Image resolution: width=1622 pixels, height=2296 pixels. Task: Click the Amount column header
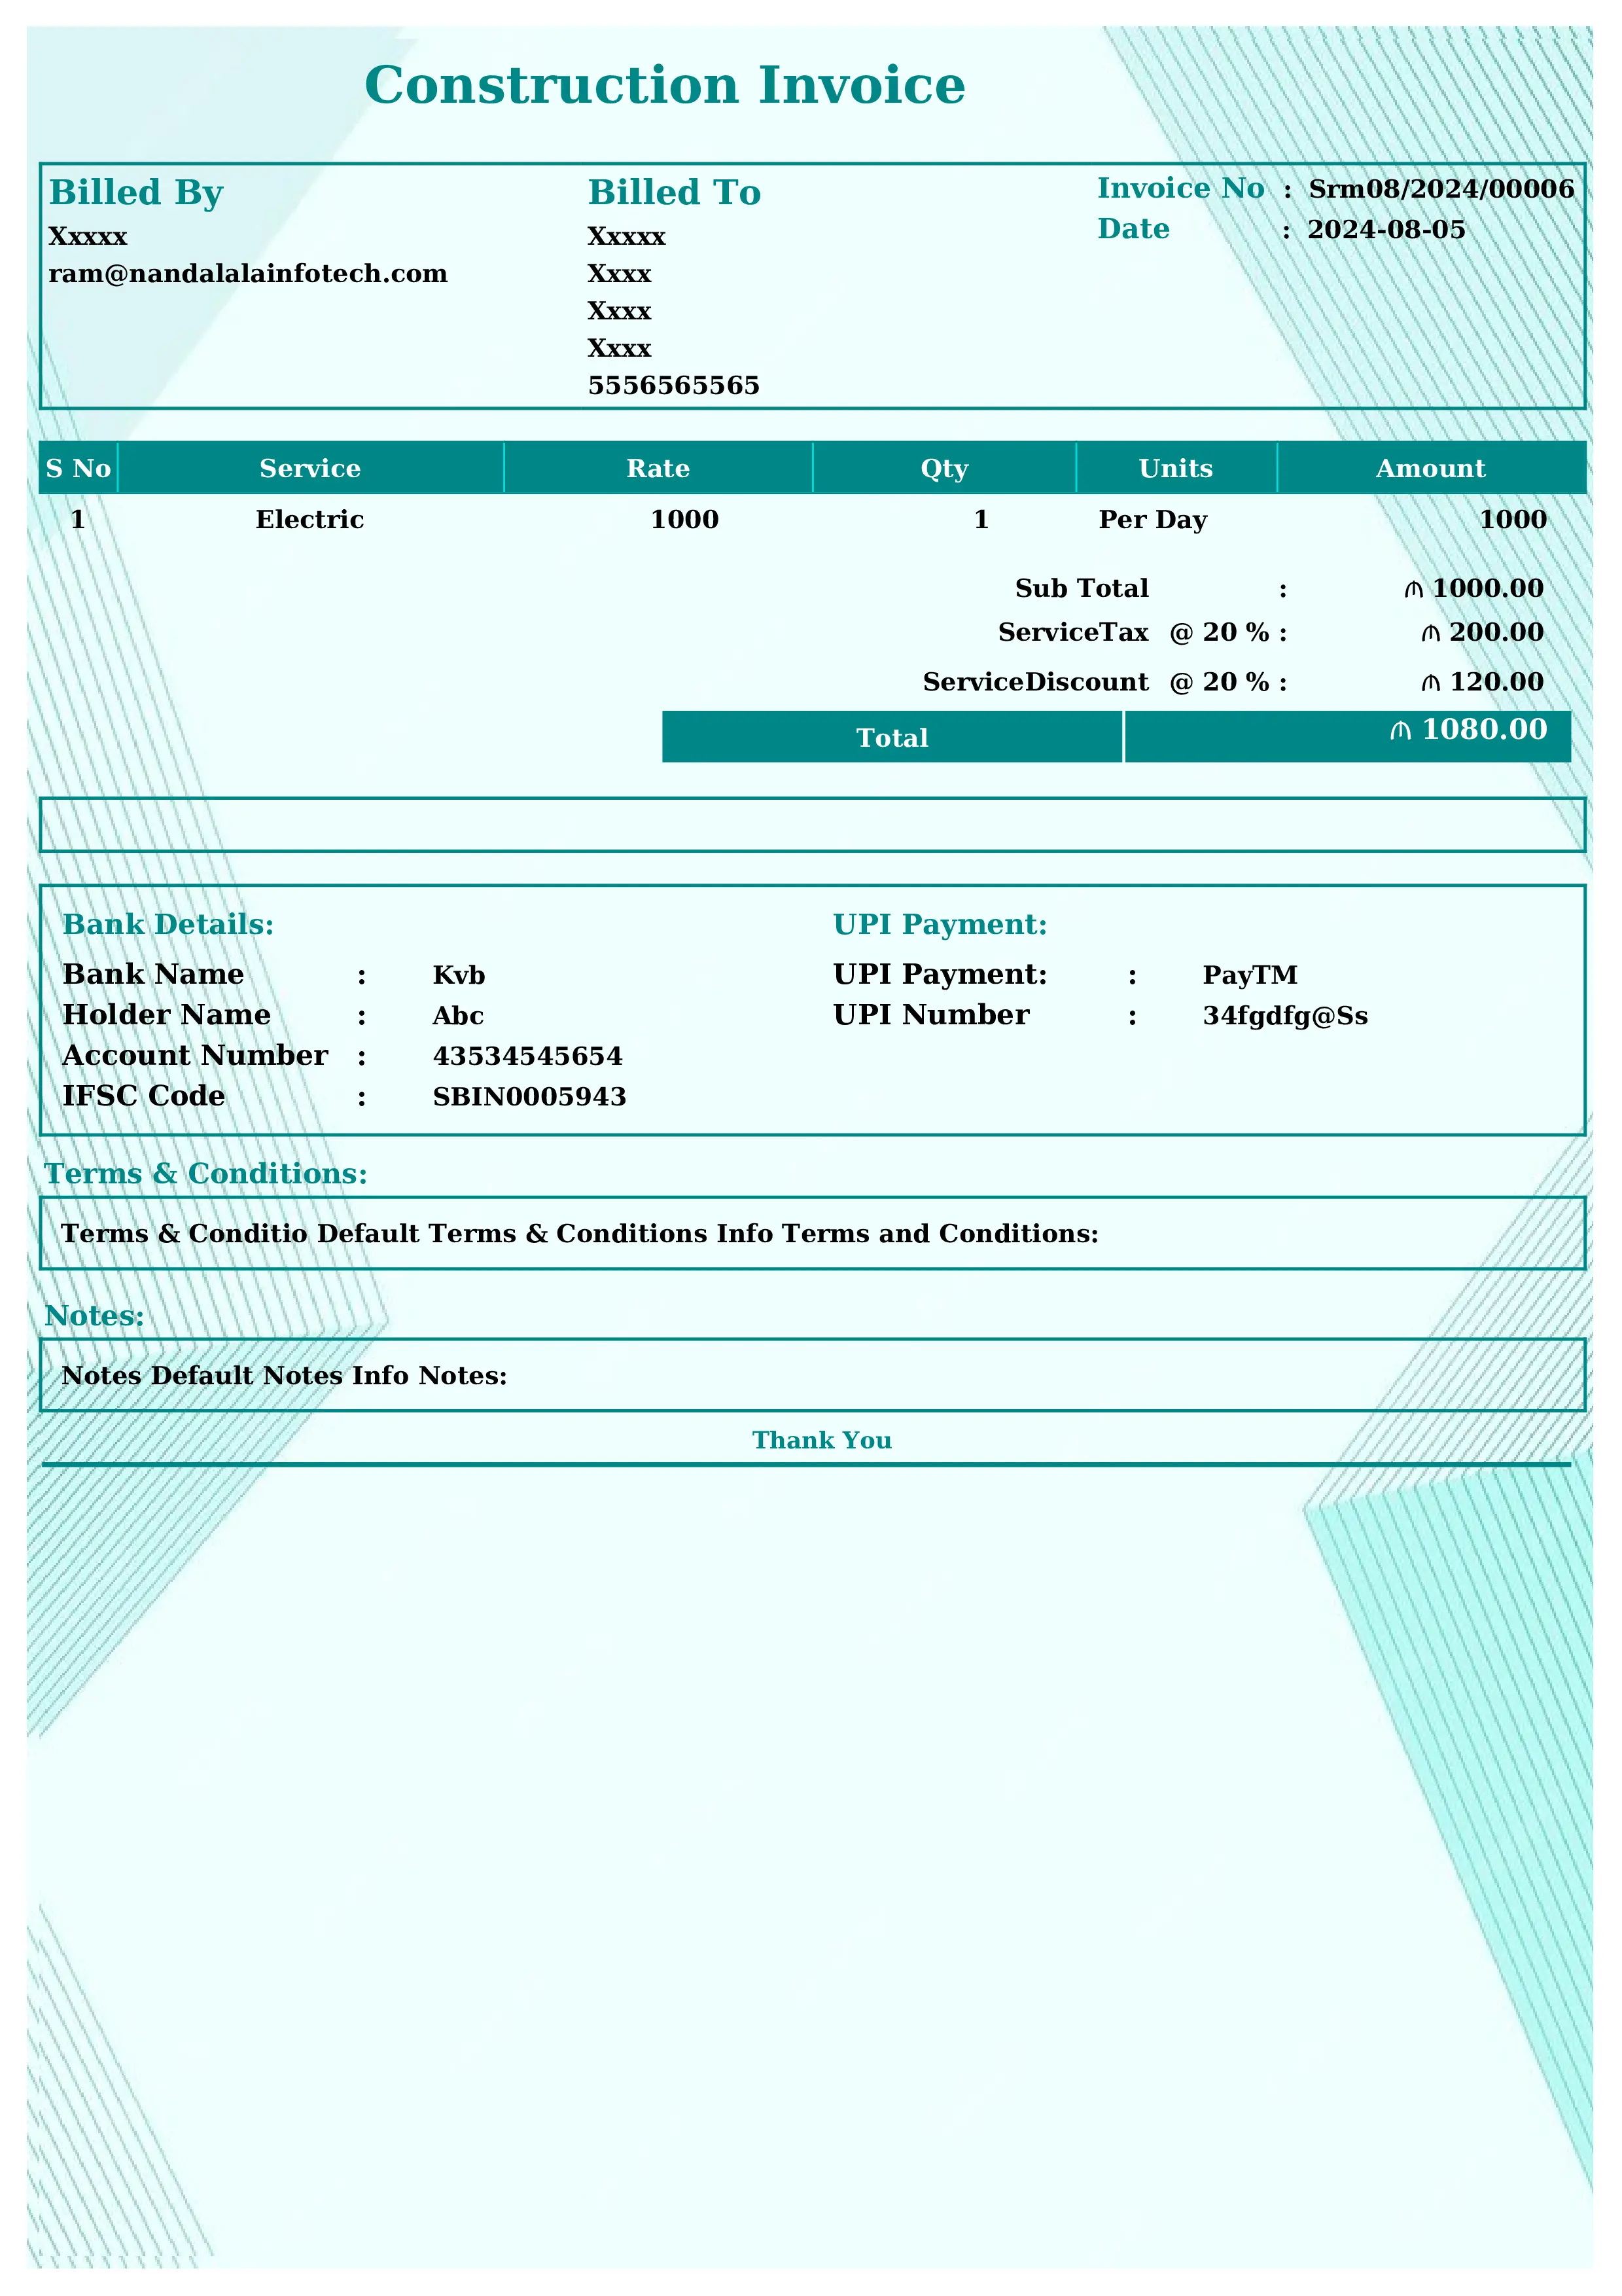(x=1430, y=469)
